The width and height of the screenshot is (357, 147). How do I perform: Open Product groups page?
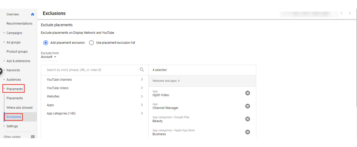[17, 52]
